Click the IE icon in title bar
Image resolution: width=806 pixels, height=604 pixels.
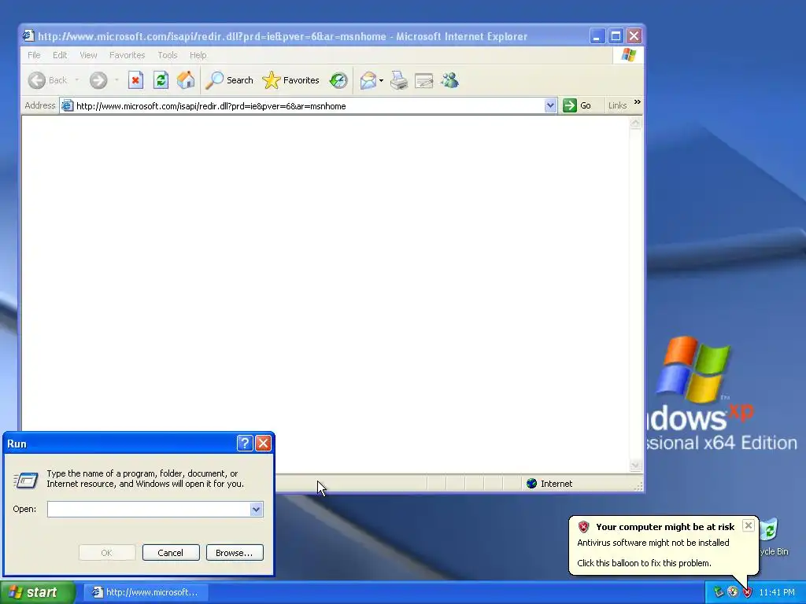click(28, 35)
